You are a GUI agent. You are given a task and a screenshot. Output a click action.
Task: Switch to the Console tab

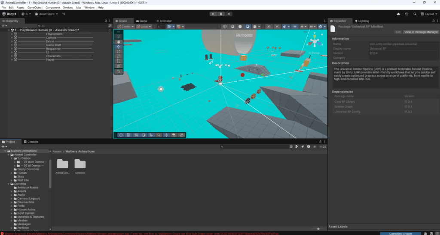pos(31,142)
